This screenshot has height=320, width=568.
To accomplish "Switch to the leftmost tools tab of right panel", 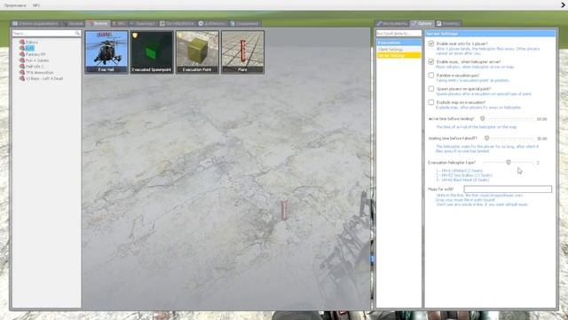I will (x=392, y=24).
